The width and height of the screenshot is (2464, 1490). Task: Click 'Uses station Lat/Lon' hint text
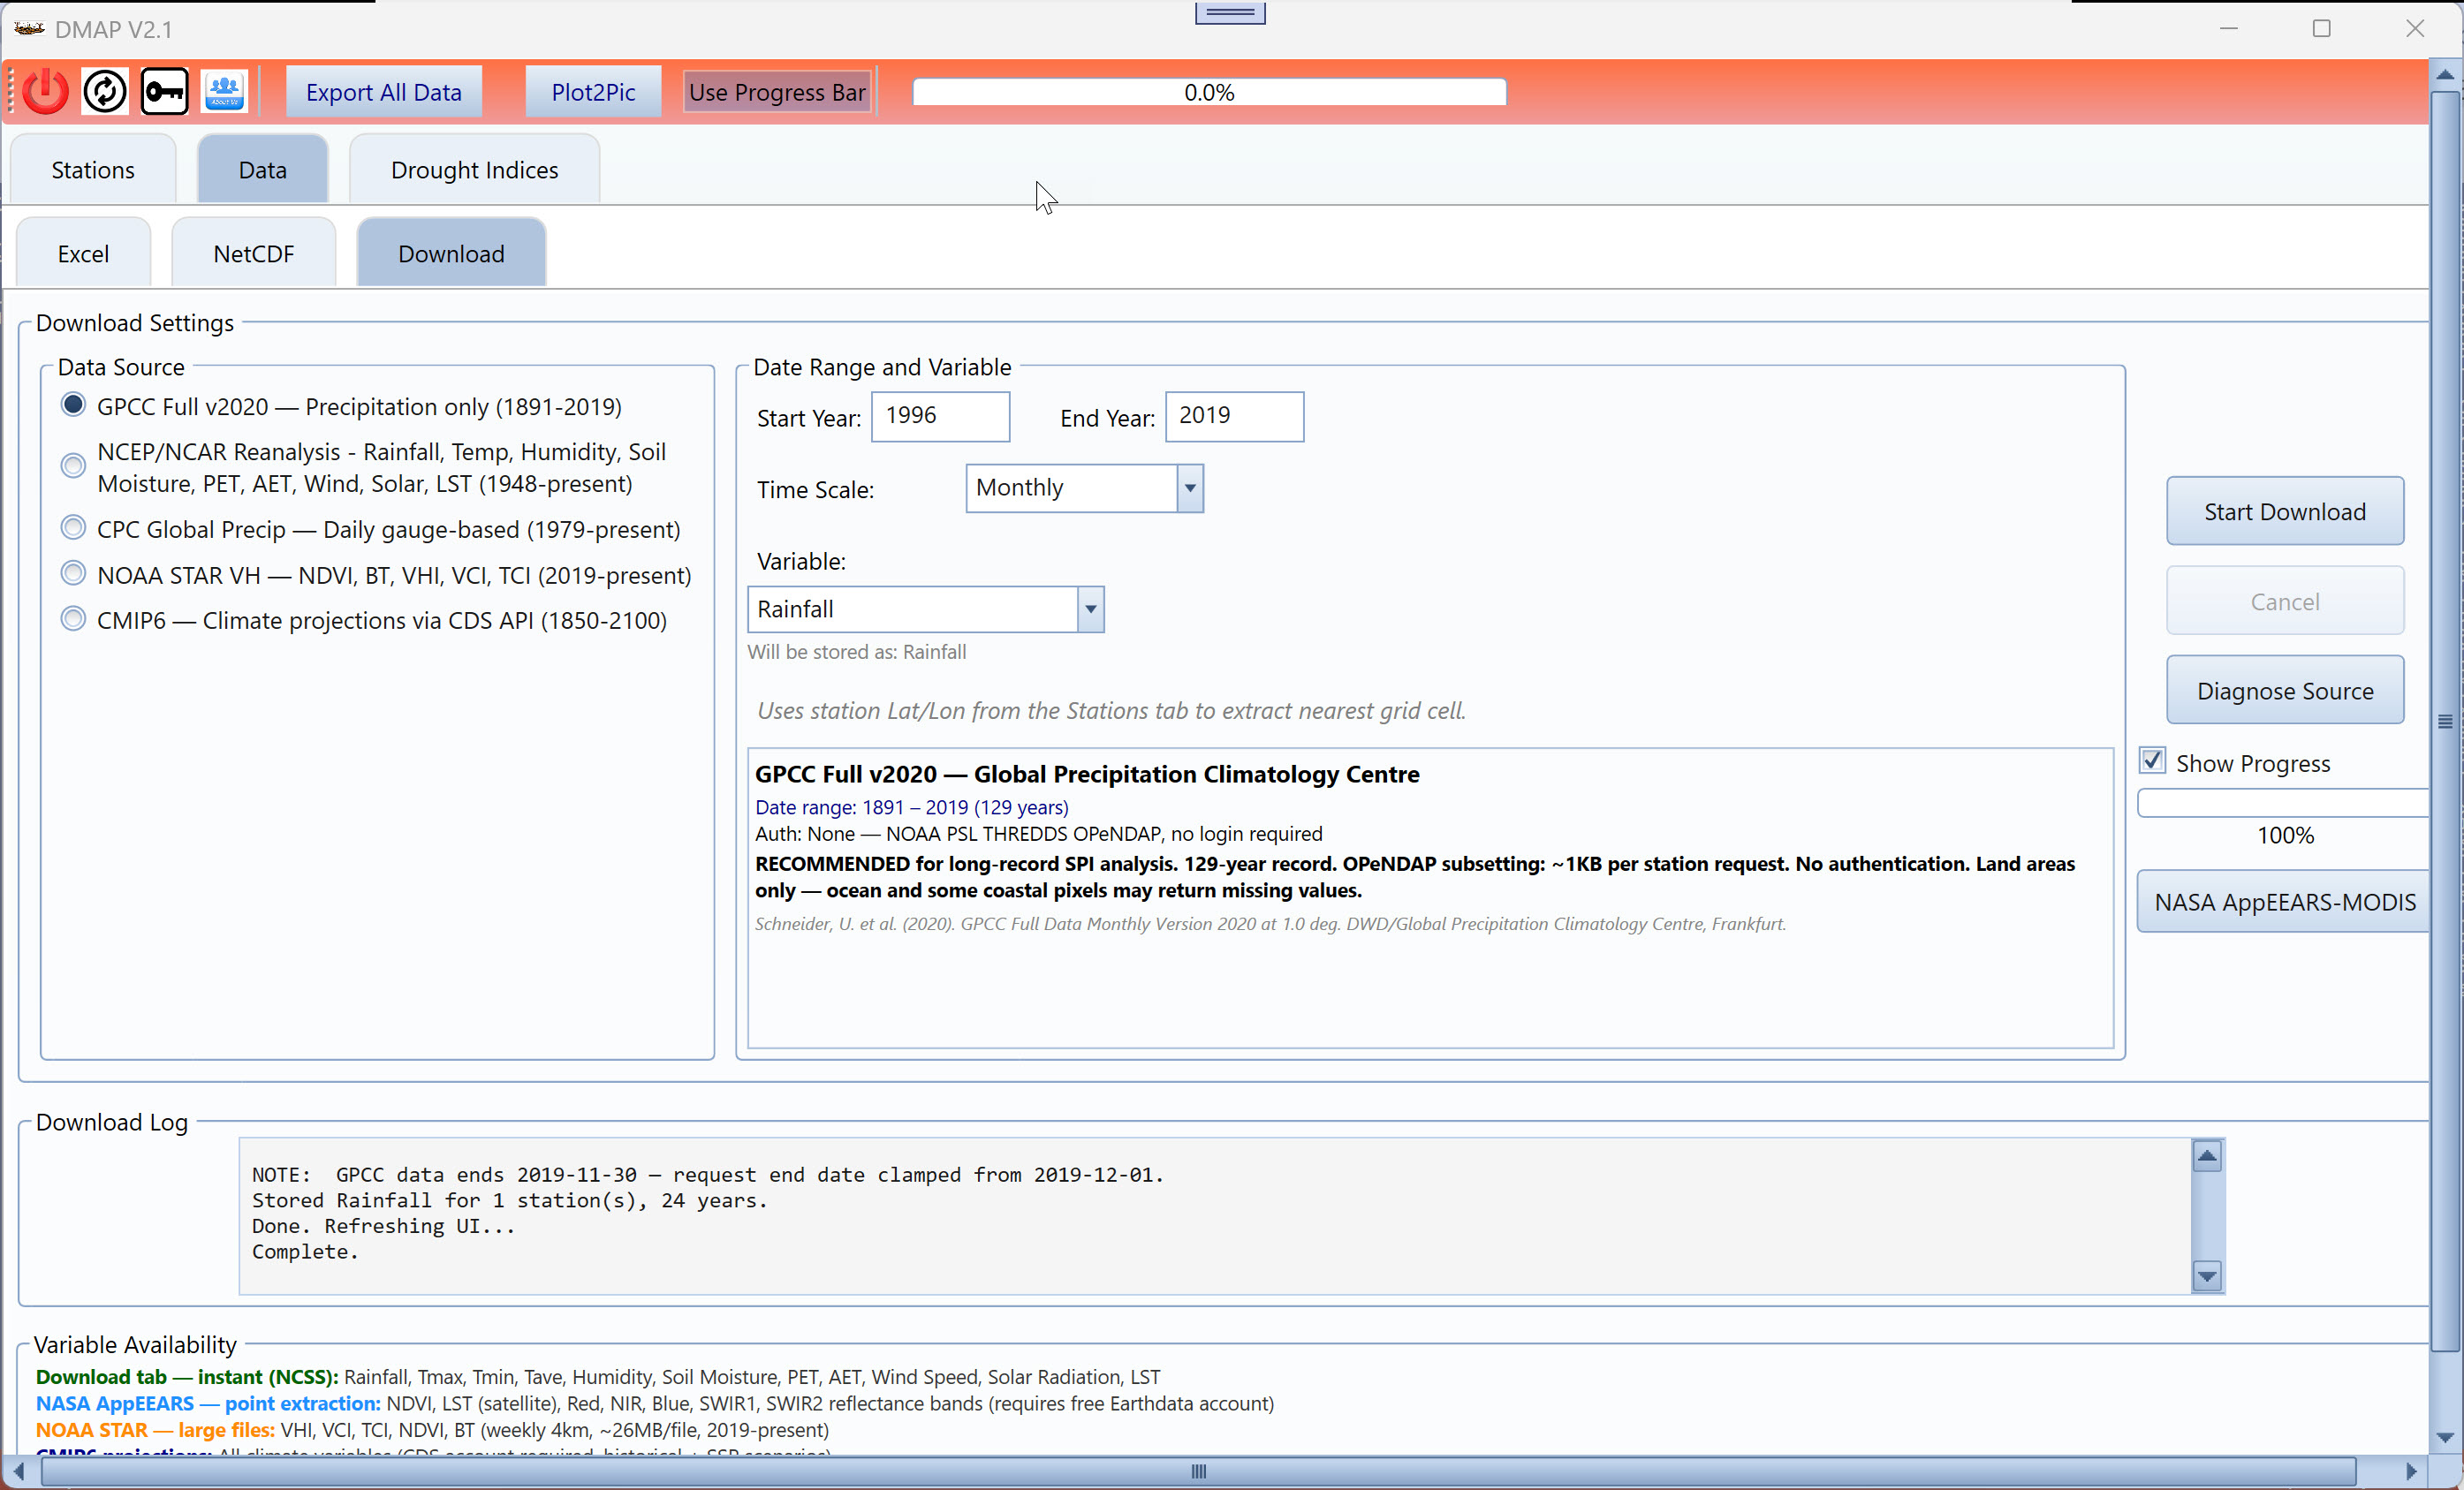point(1111,711)
